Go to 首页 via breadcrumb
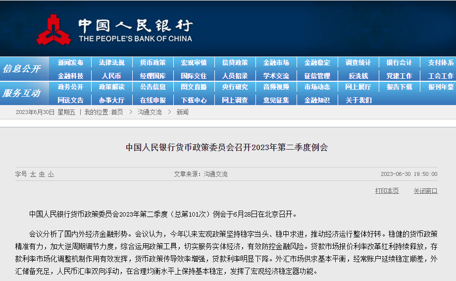 [x=117, y=112]
